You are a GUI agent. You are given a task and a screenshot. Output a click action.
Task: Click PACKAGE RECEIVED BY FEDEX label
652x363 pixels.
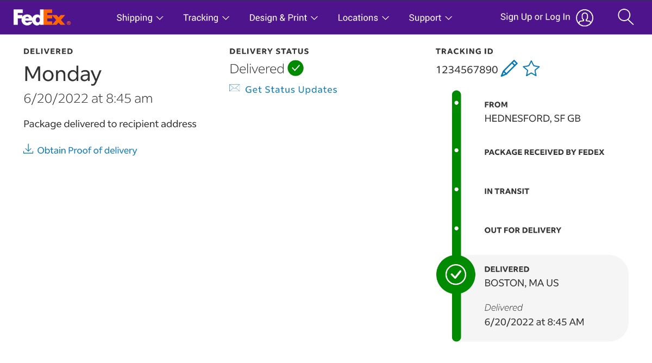click(544, 152)
